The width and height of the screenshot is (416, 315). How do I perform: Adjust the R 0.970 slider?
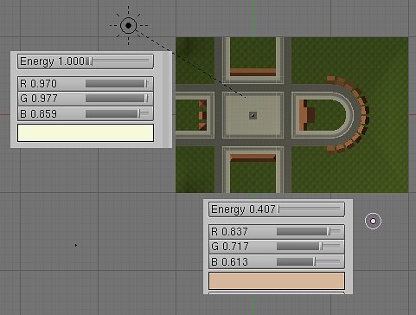(x=86, y=84)
